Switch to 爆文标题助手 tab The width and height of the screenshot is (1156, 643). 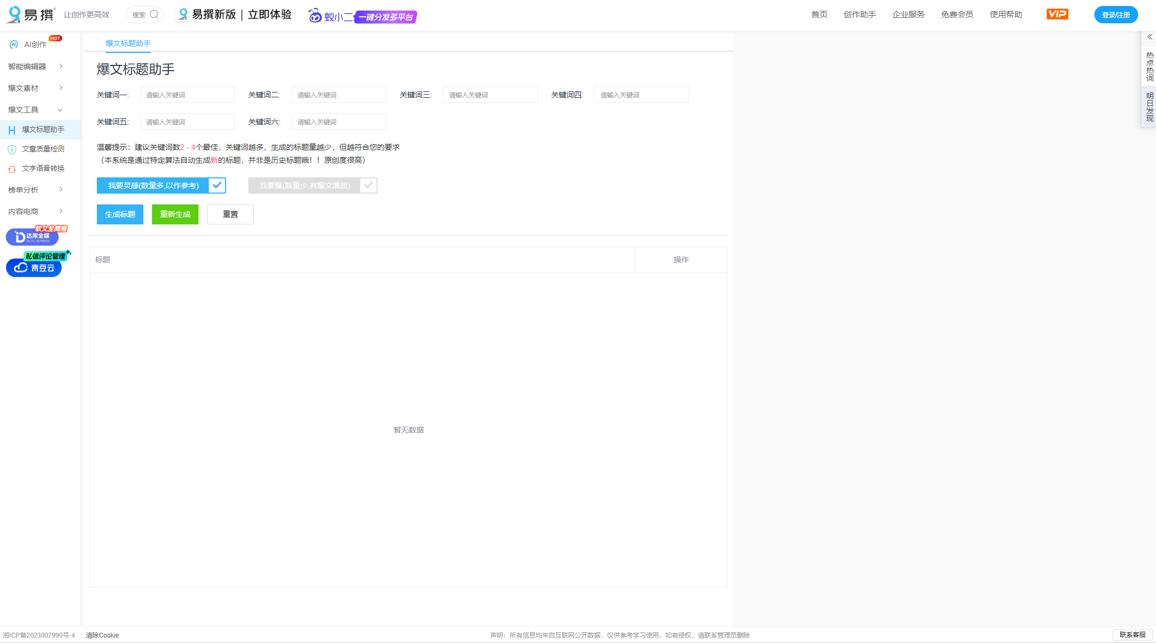point(128,43)
